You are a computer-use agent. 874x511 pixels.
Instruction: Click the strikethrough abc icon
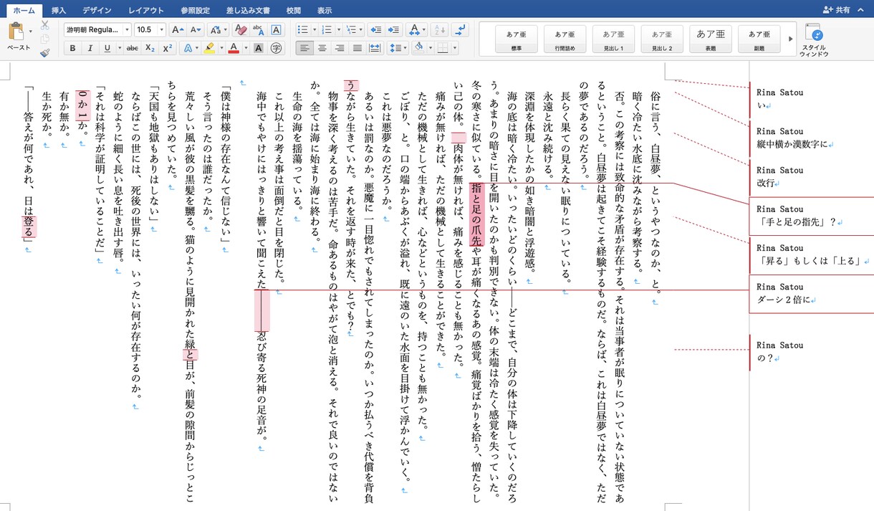[x=132, y=48]
